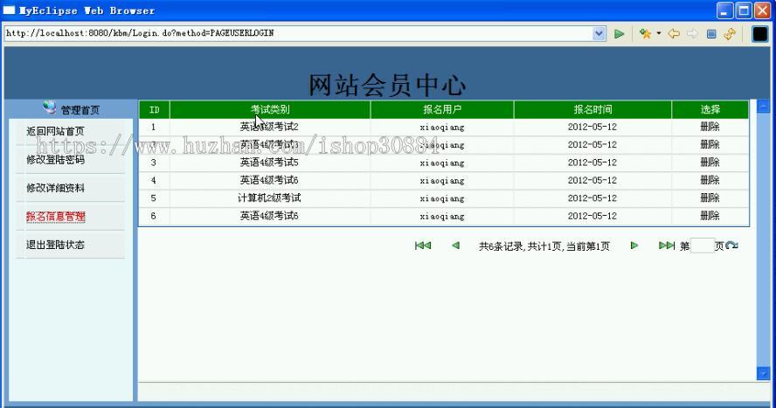Click the 考试类别 column header
The width and height of the screenshot is (776, 408).
click(x=270, y=109)
